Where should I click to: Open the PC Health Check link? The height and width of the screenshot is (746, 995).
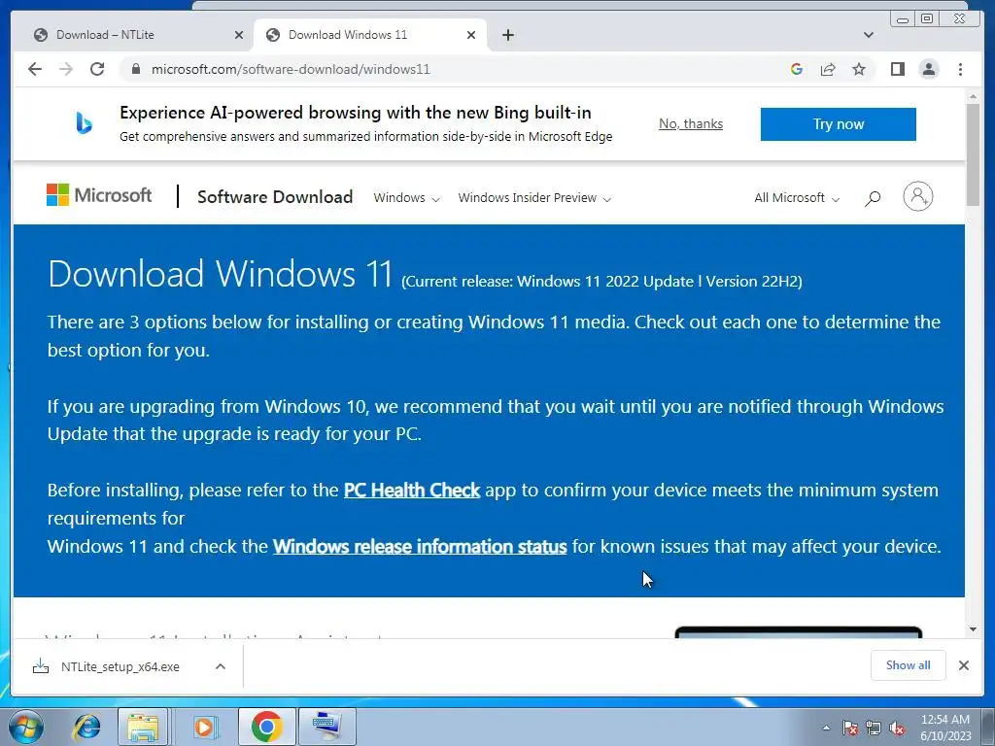(x=412, y=491)
